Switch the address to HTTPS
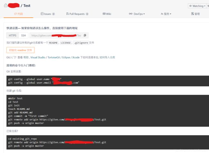 point(13,36)
